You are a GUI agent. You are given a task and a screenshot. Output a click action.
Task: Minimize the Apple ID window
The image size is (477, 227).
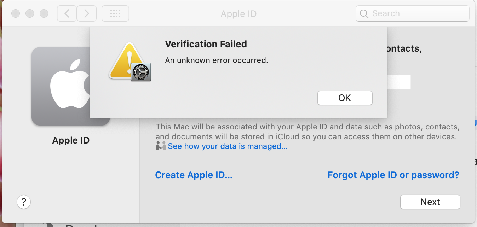pyautogui.click(x=30, y=14)
